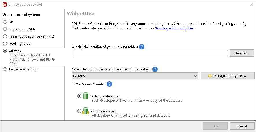Open Manage config files dialog
The height and width of the screenshot is (132, 256).
(x=227, y=76)
